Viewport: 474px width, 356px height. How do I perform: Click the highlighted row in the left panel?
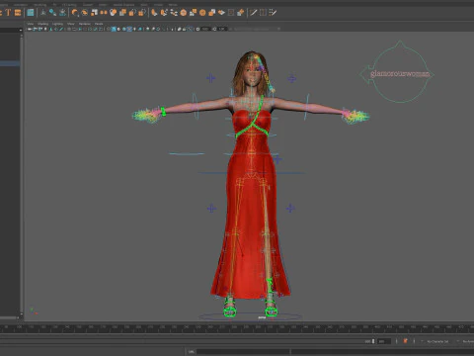[x=10, y=63]
